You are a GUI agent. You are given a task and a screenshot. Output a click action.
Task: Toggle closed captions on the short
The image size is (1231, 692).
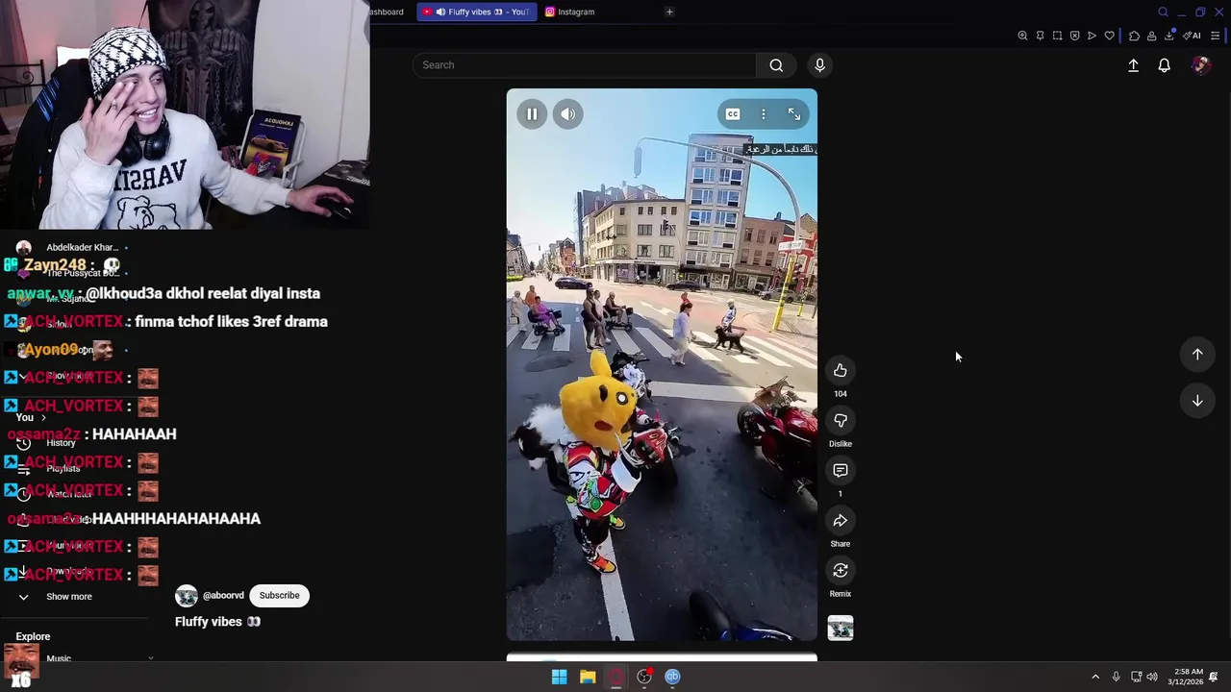coord(733,114)
